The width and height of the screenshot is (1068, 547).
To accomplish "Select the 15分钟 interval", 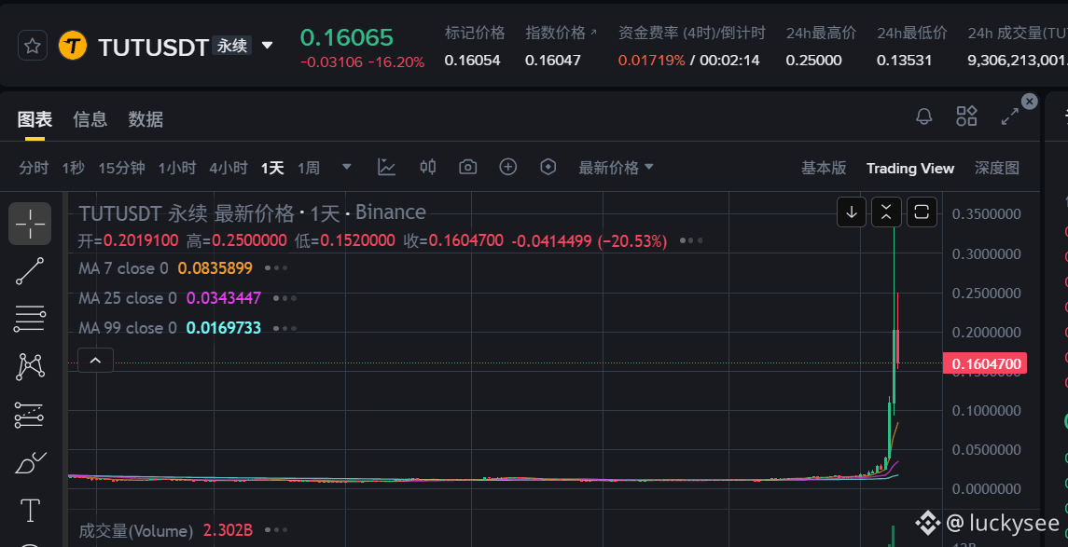I will 122,168.
